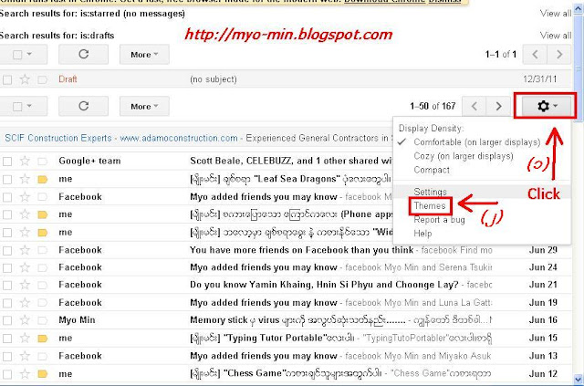
Task: Refresh the inbox with 1–50 of 167
Action: point(83,106)
